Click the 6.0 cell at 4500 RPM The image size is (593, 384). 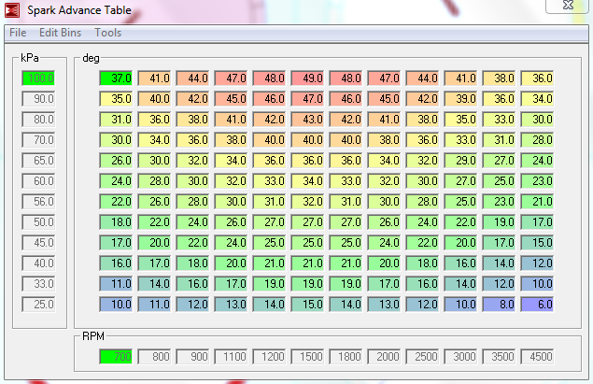[x=537, y=305]
